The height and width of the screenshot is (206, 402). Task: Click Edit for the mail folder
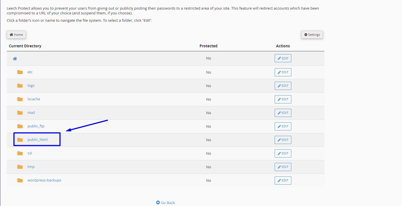[x=283, y=113]
